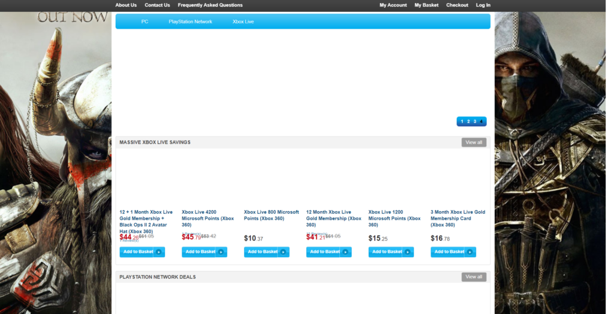Go to My Account
Viewport: 614px width, 314px height.
[x=393, y=5]
